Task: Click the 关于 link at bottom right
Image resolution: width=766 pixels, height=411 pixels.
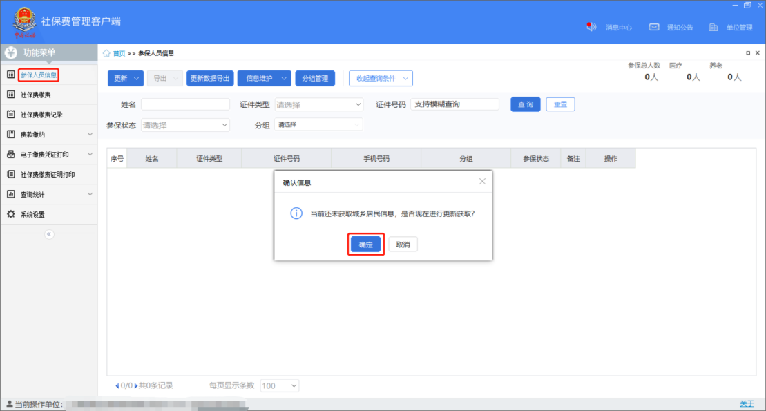Action: tap(747, 403)
